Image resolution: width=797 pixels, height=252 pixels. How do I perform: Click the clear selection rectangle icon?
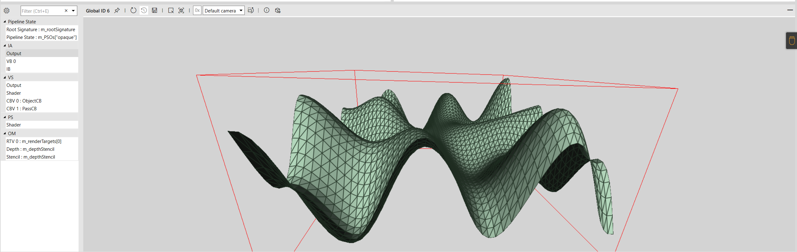[x=171, y=11]
